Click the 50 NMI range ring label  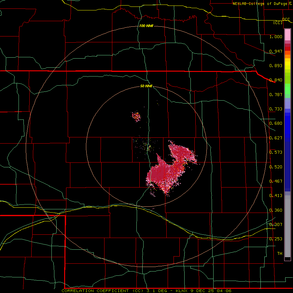click(146, 86)
